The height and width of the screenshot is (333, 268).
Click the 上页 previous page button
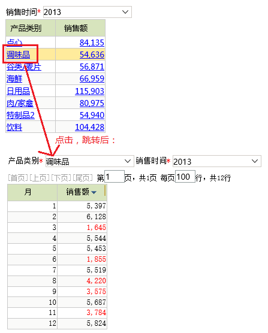pyautogui.click(x=40, y=178)
